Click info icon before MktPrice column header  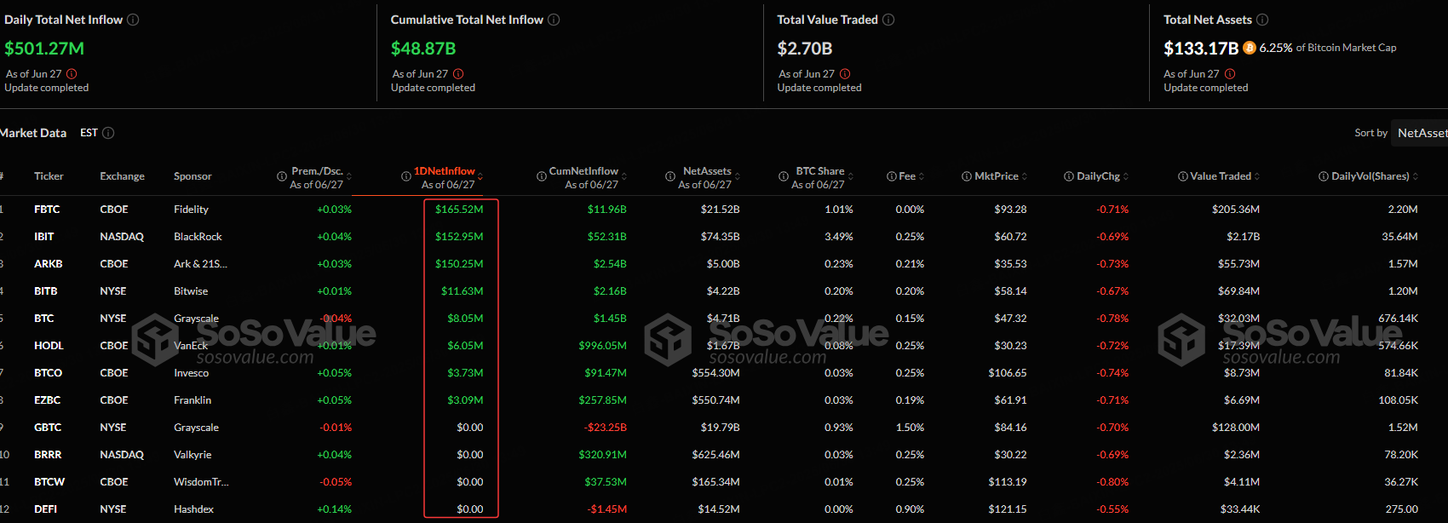pos(967,176)
